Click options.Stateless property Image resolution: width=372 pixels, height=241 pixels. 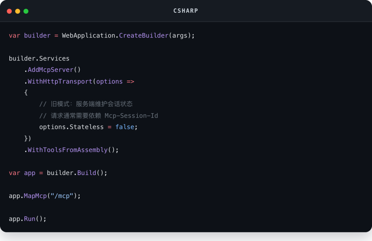pos(71,127)
